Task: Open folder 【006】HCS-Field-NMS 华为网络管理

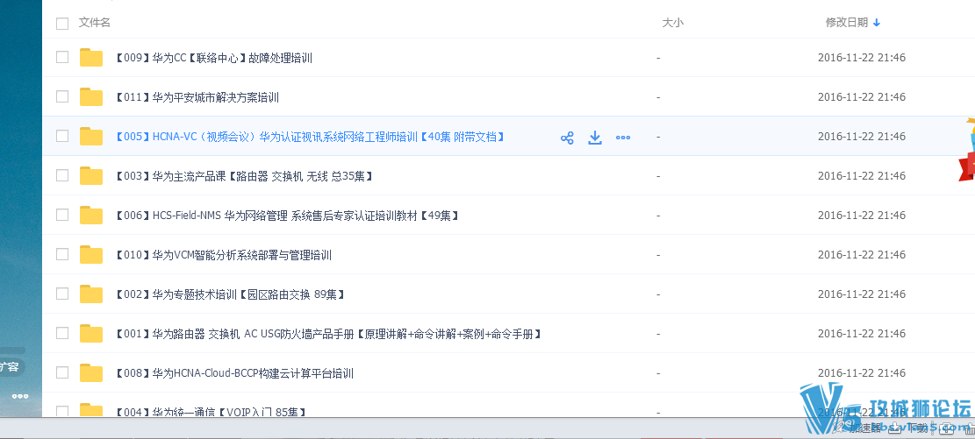Action: pyautogui.click(x=288, y=216)
